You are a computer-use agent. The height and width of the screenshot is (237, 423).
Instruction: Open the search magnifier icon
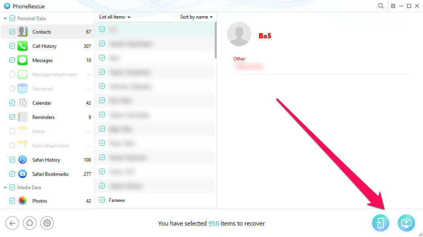click(x=381, y=6)
